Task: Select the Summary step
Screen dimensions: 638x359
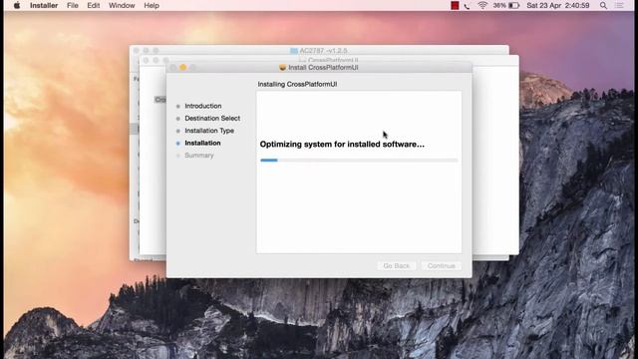Action: [199, 156]
